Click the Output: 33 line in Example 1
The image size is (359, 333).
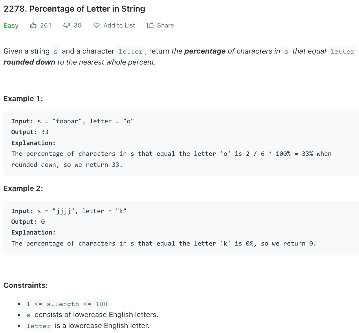click(30, 132)
